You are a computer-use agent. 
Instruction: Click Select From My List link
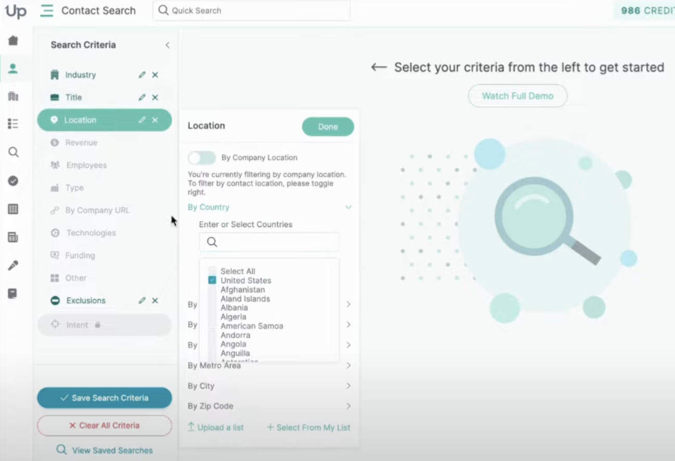pos(309,427)
